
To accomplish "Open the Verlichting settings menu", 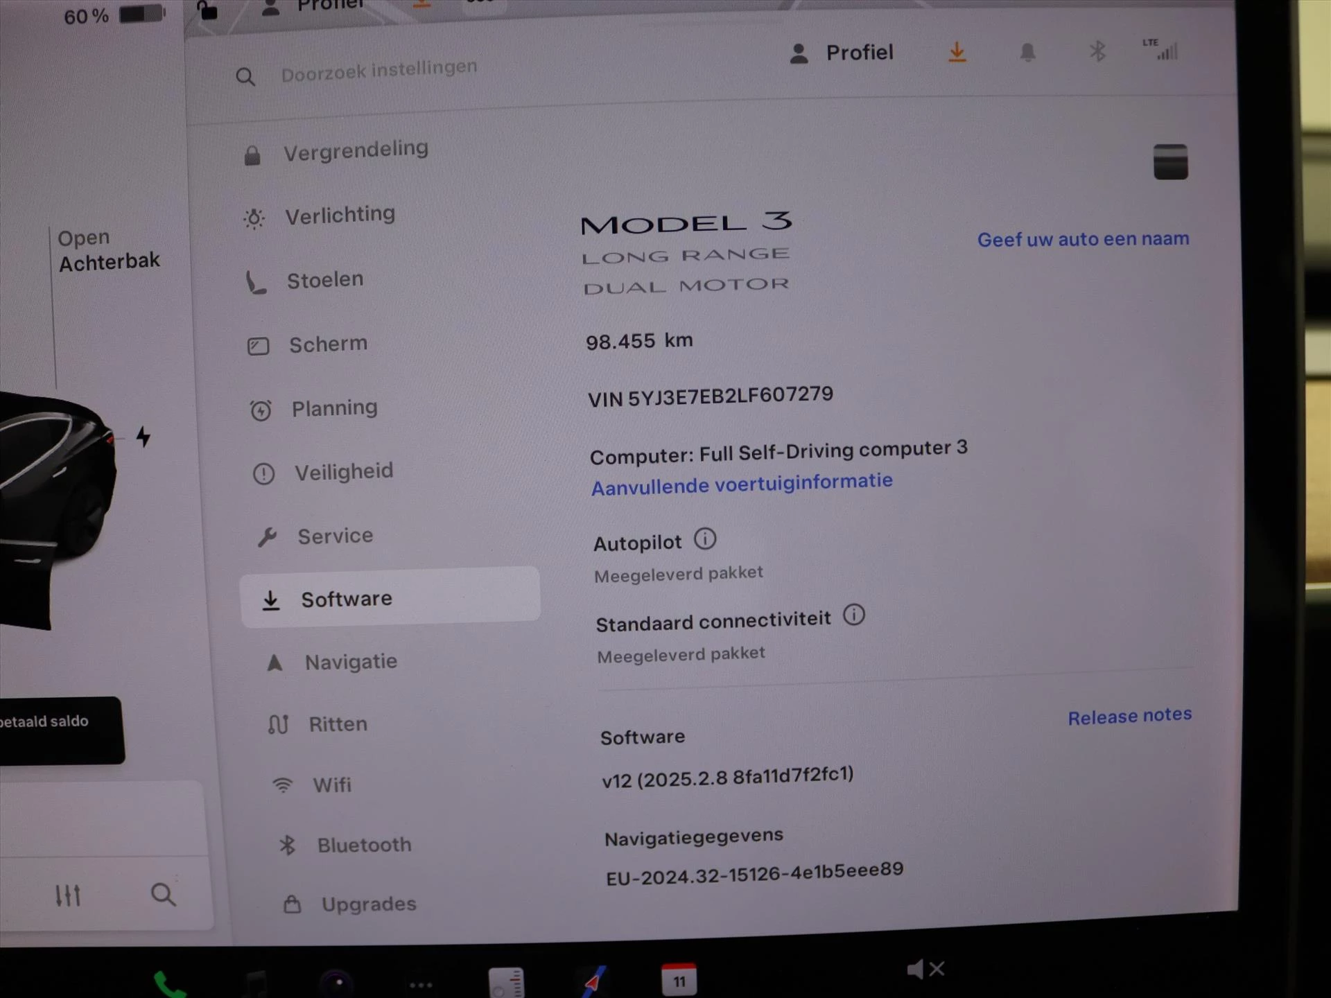I will (x=320, y=216).
